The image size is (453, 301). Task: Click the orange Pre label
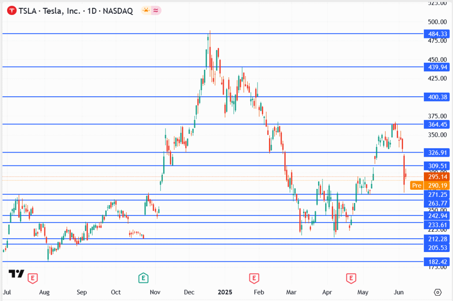click(416, 185)
